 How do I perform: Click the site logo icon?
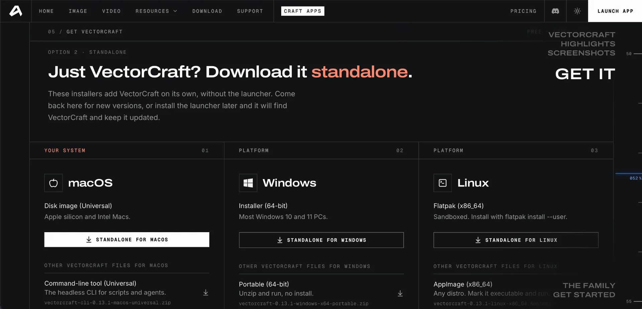pyautogui.click(x=16, y=11)
